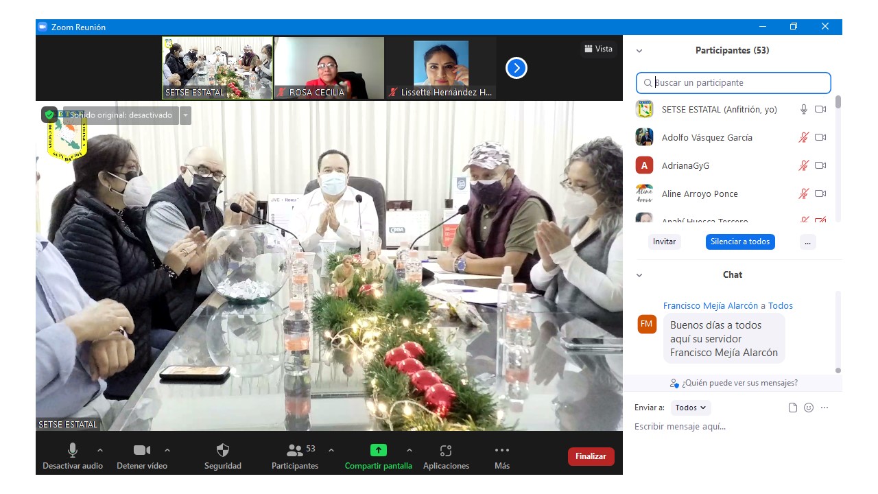Open audio options arrow beside Desactivar audio
The height and width of the screenshot is (494, 878).
pos(100,450)
